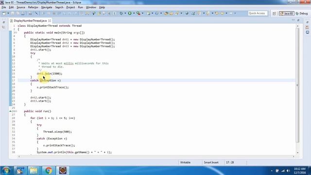Click the Open Perspective icon

pos(274,14)
